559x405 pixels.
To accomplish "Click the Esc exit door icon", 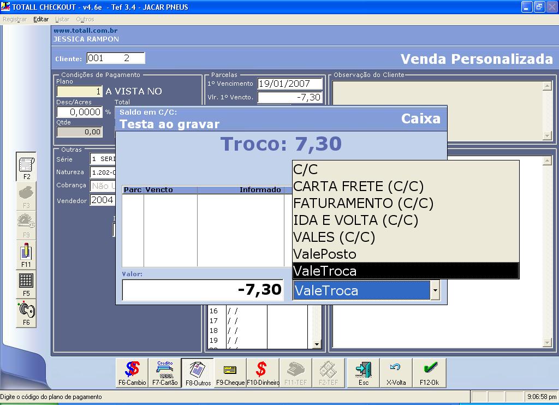I will point(362,373).
